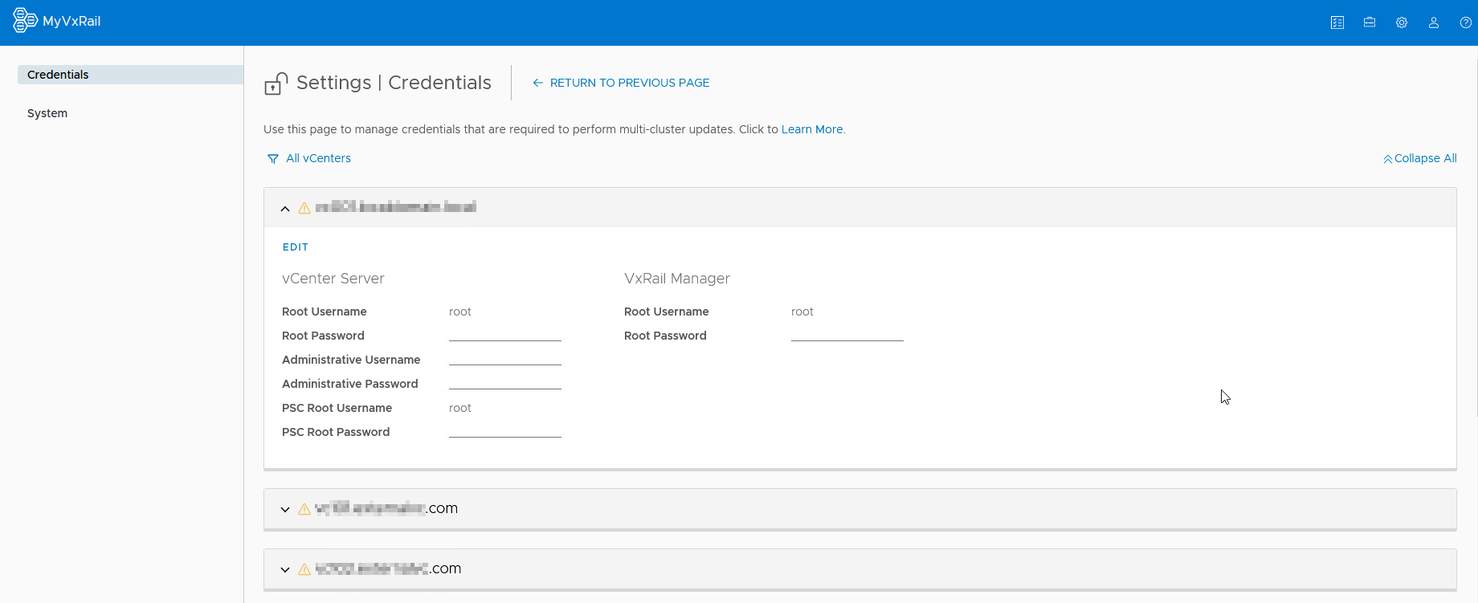Click RETURN TO PREVIOUS PAGE link
Viewport: 1478px width, 603px height.
(630, 83)
